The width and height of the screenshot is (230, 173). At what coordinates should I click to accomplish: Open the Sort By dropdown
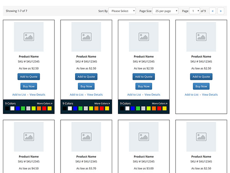[122, 11]
